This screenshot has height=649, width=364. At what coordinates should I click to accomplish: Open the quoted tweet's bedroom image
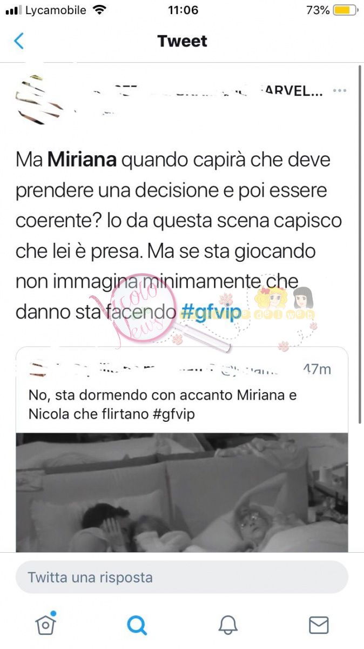point(182,492)
